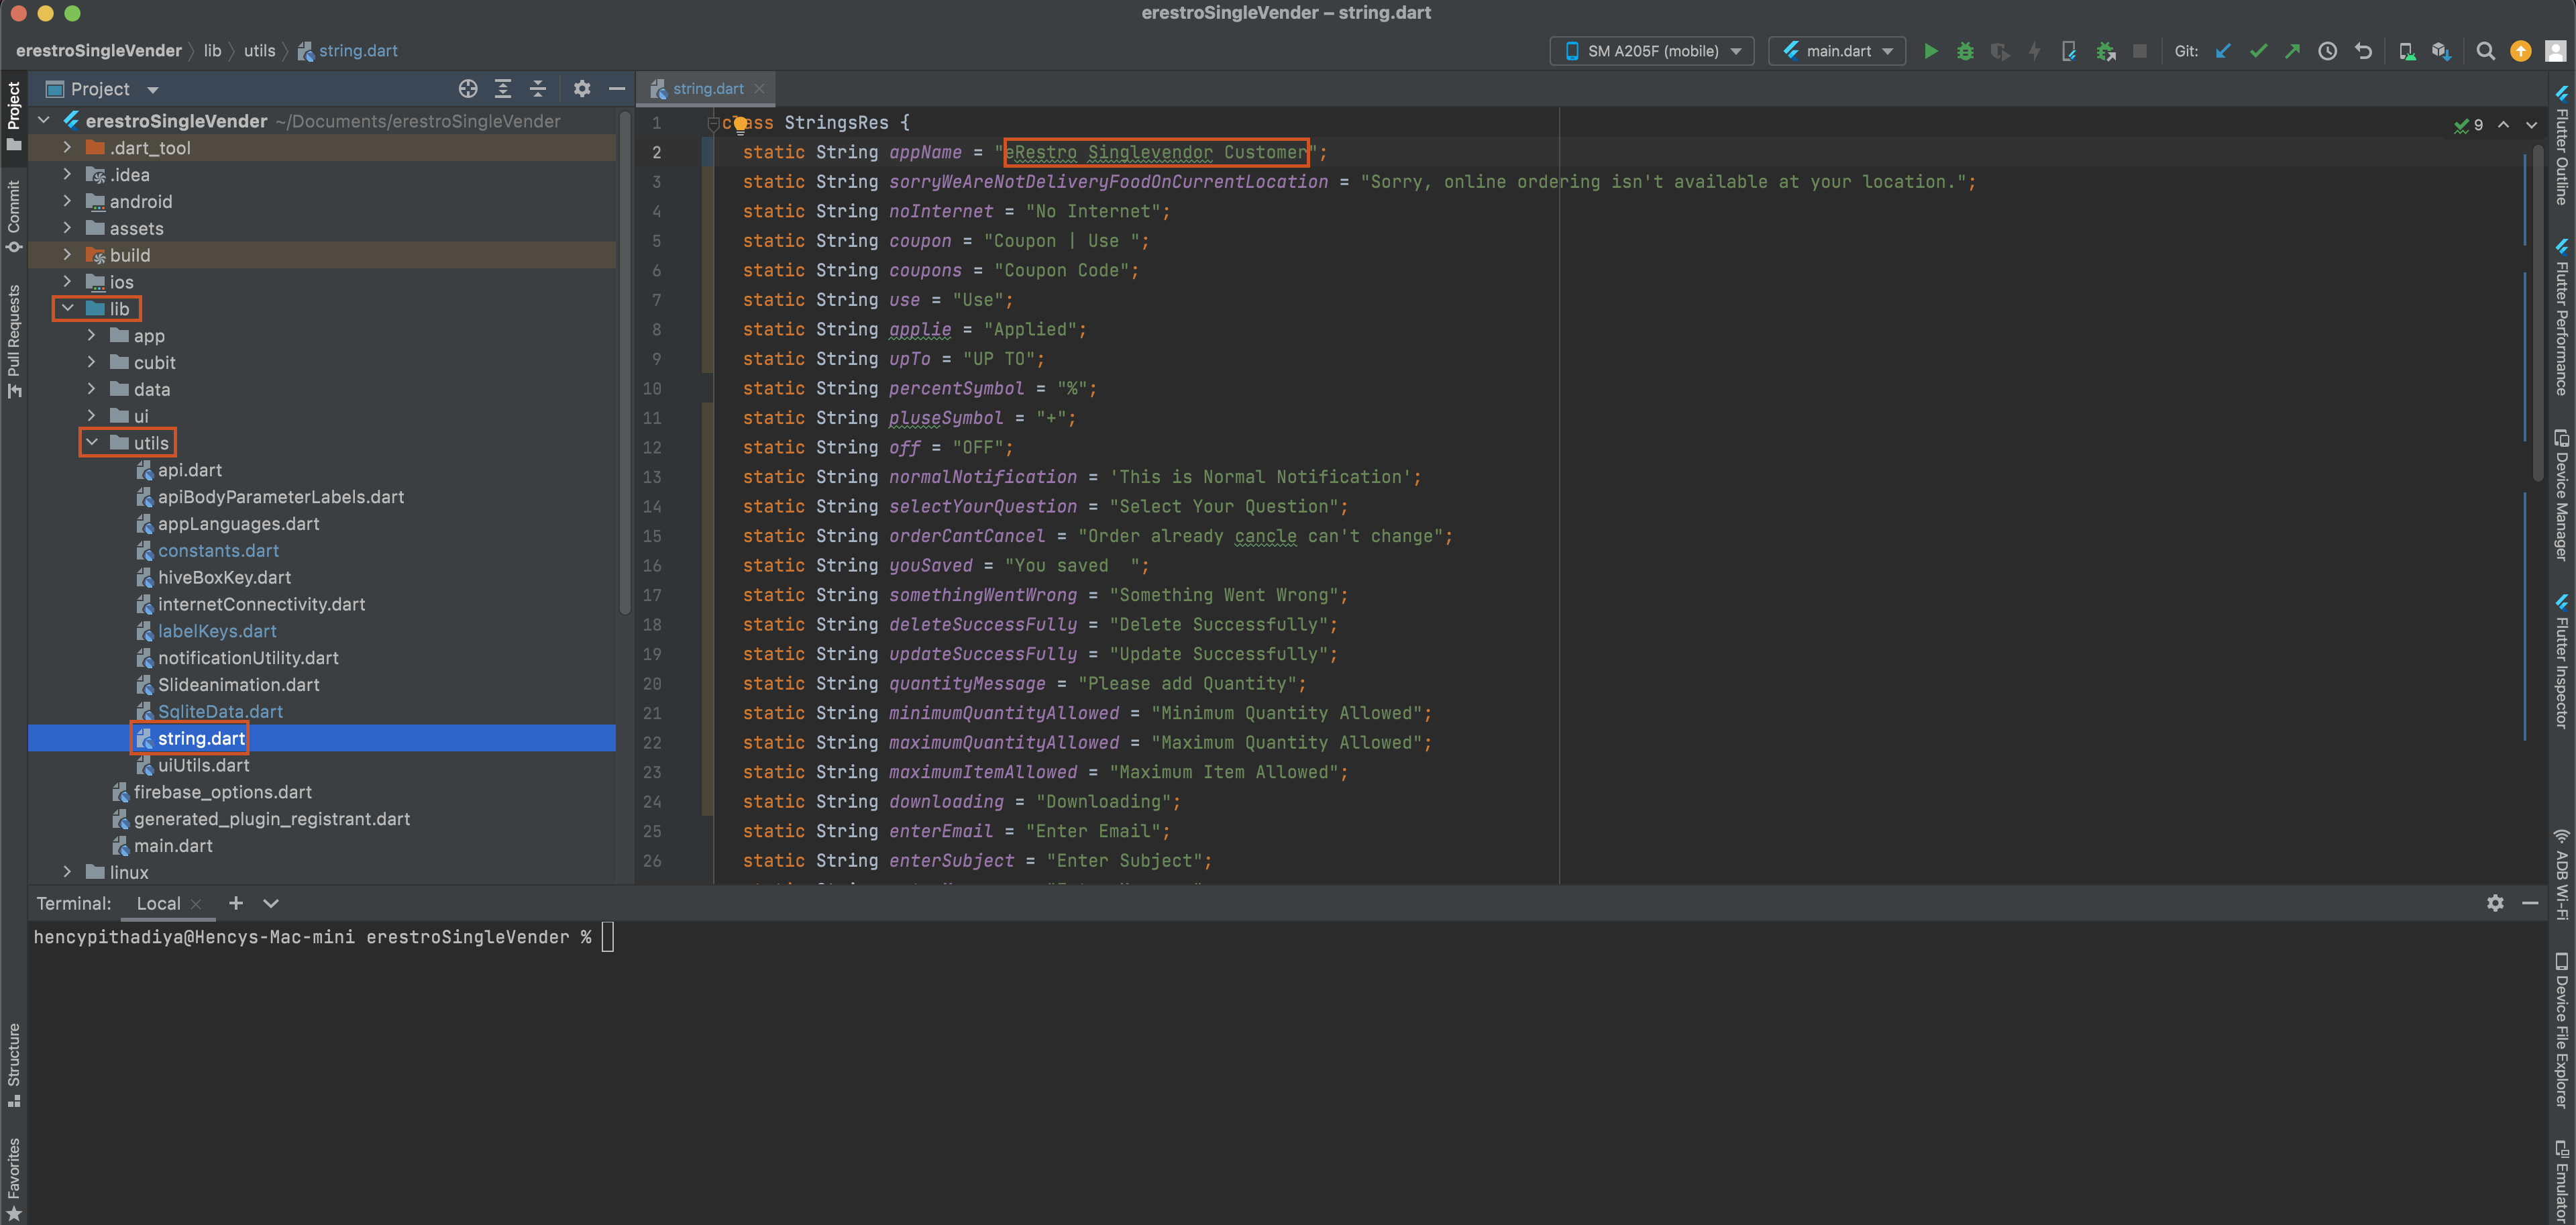2576x1225 pixels.
Task: Open Flutter Inspector side tab
Action: point(2561,661)
